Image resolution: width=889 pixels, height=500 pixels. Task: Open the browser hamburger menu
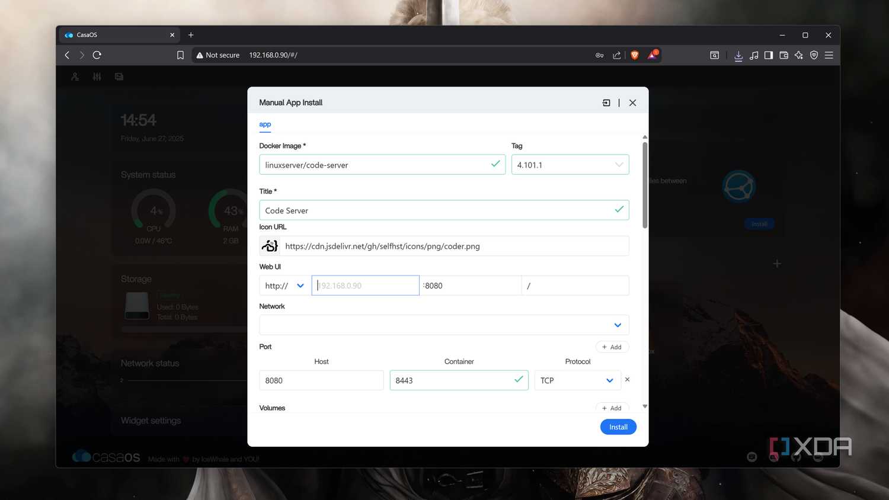coord(829,55)
